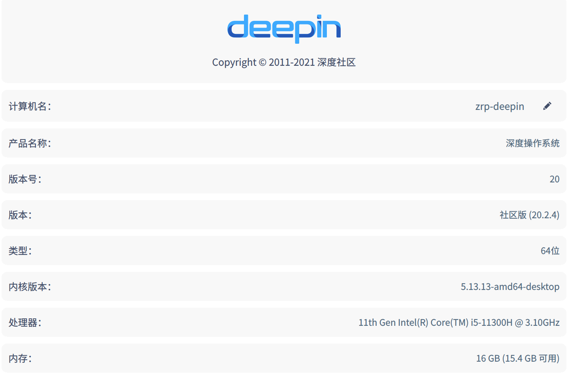Click the 产品名称 label

tap(30, 143)
